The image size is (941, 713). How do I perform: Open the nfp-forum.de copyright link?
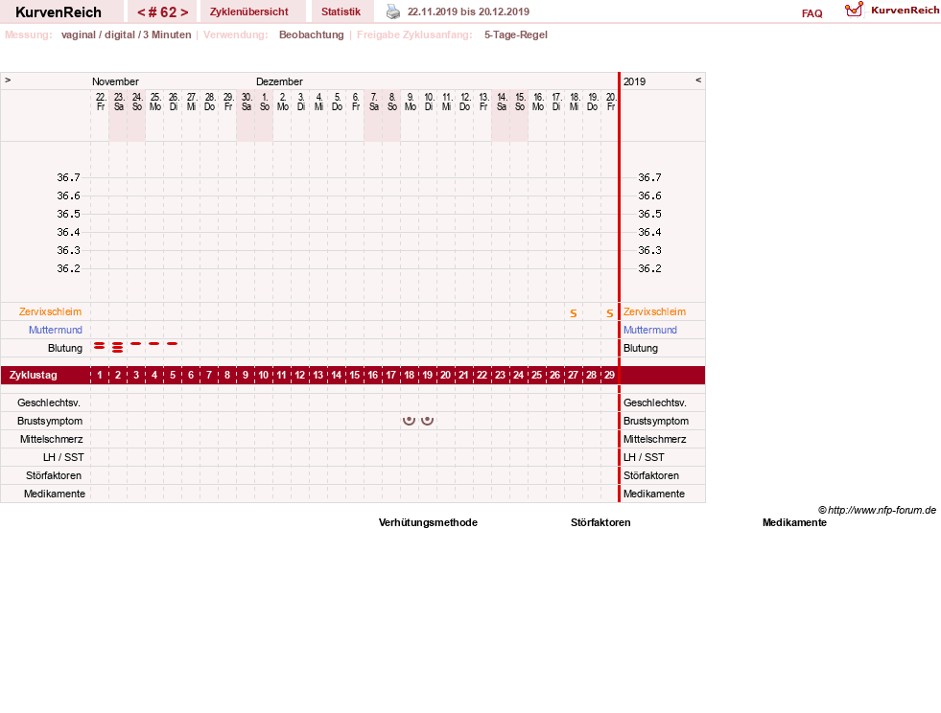[877, 511]
